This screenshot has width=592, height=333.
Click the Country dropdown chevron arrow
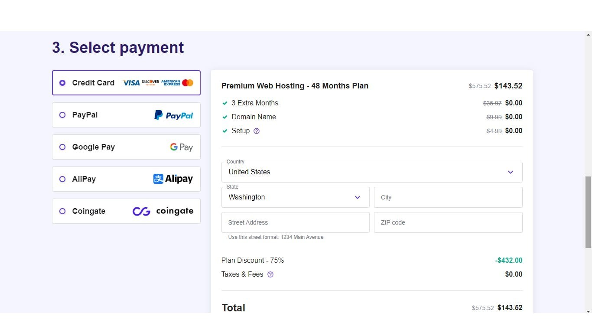click(511, 172)
